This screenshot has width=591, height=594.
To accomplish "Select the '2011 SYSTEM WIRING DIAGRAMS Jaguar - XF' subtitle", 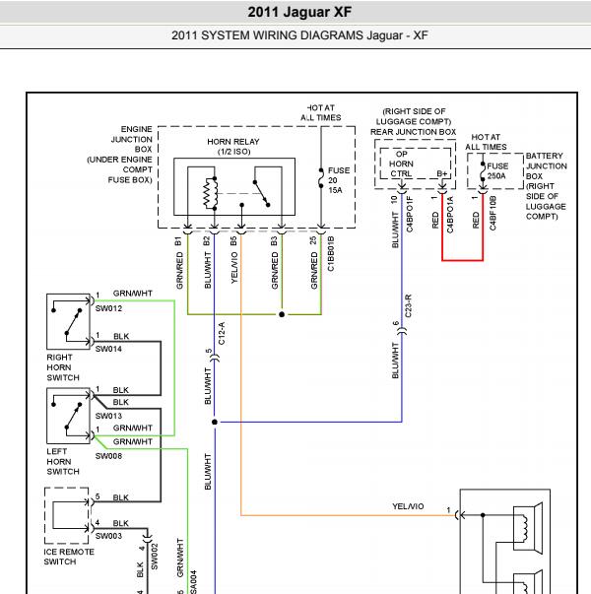I will pyautogui.click(x=299, y=35).
